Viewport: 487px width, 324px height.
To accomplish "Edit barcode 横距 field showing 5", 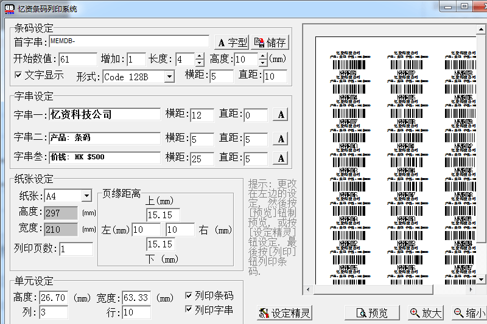I will (x=222, y=76).
